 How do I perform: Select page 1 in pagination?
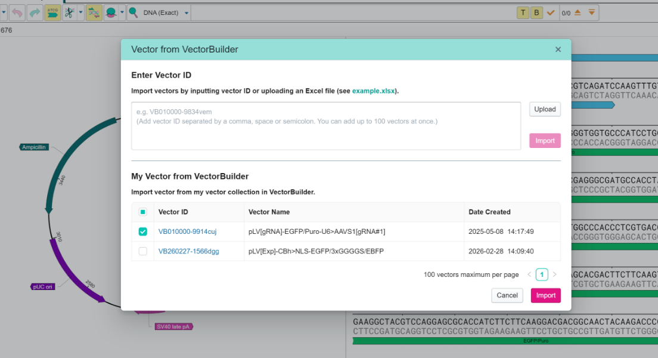[542, 274]
